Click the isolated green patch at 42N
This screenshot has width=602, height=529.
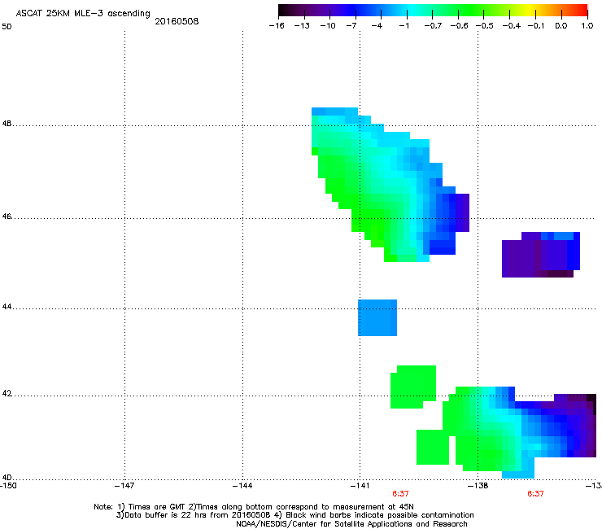click(x=413, y=387)
